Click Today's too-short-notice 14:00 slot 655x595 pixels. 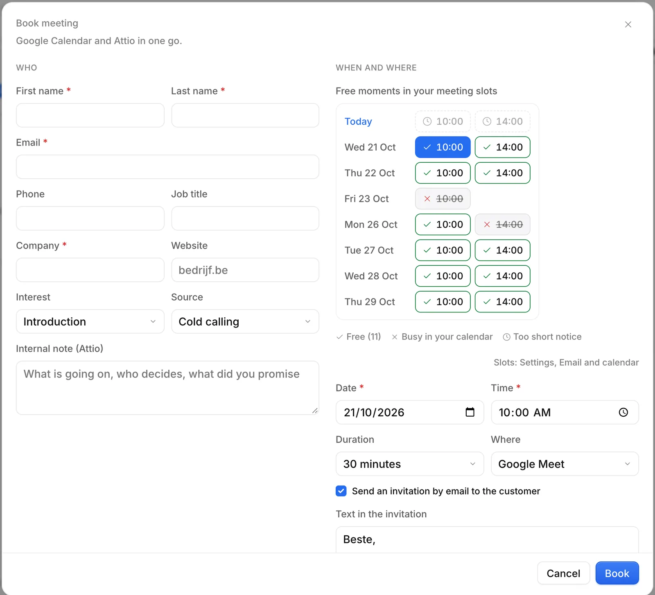click(x=503, y=121)
